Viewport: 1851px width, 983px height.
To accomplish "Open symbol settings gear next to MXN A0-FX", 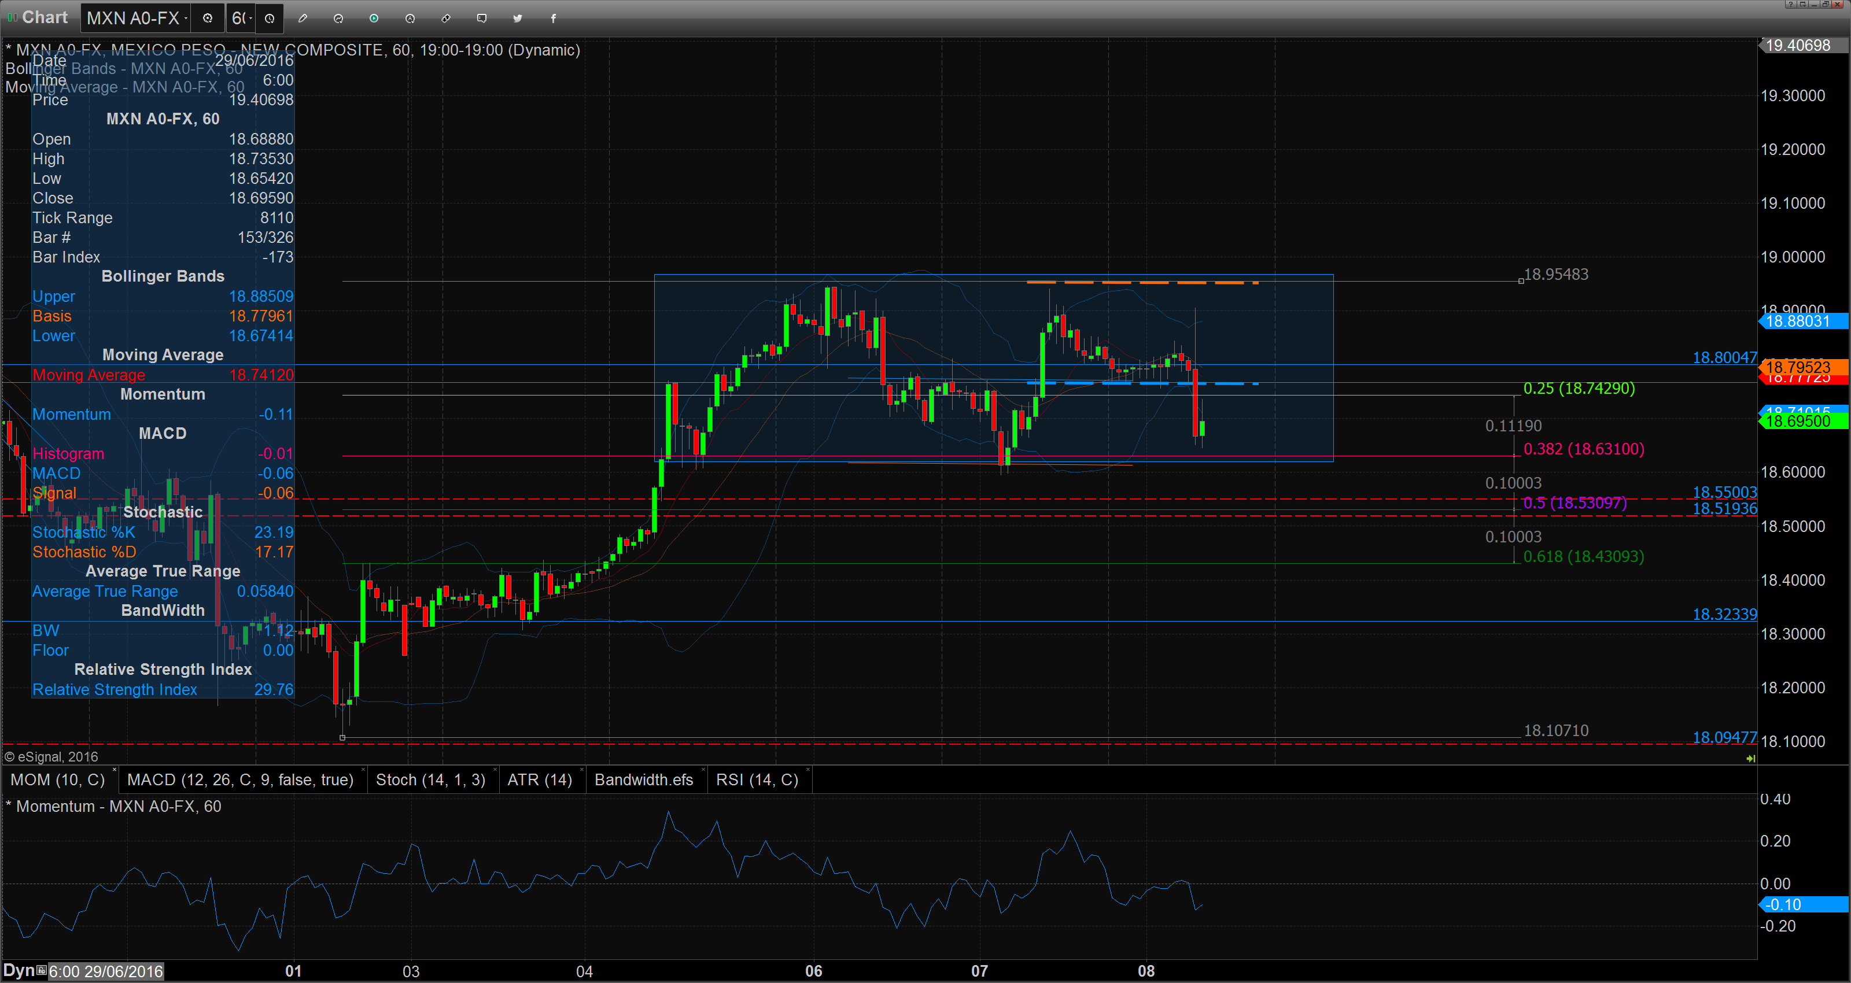I will click(x=208, y=19).
